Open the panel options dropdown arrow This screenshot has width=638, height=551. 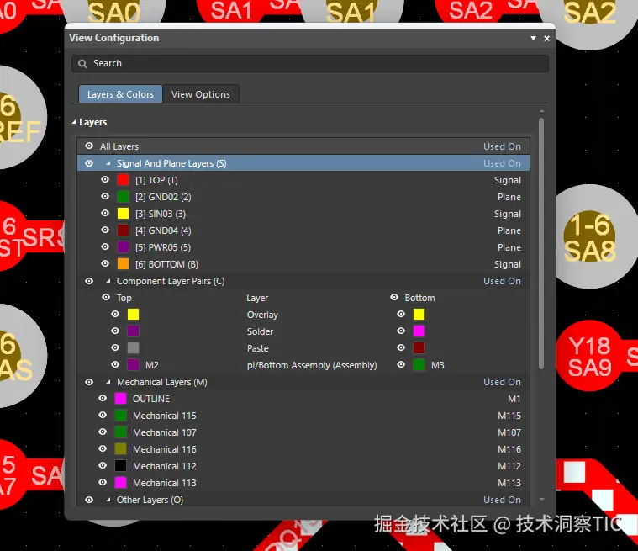(534, 39)
